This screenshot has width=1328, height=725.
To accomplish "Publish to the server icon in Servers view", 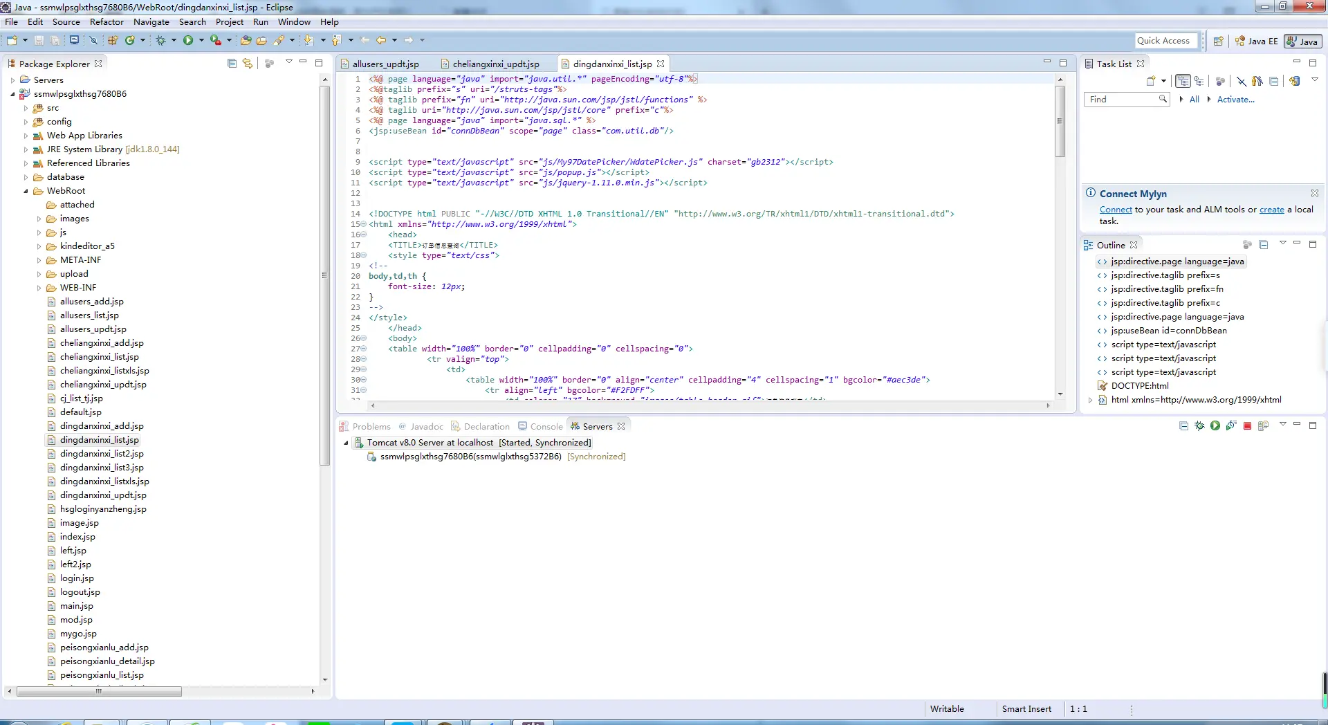I will tap(1263, 426).
